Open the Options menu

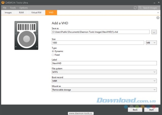24,8
